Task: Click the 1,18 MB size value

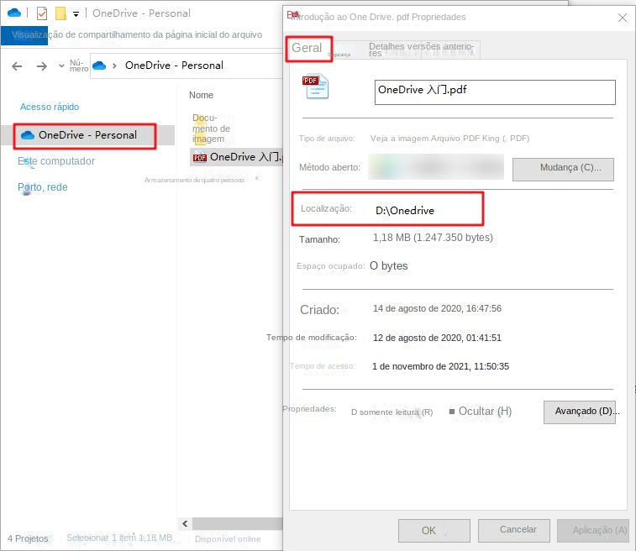Action: point(433,238)
